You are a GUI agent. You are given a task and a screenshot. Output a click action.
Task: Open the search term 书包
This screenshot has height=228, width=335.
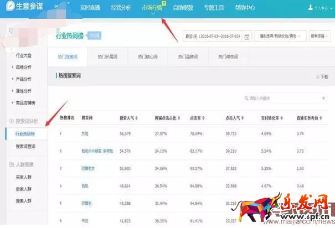click(x=85, y=221)
